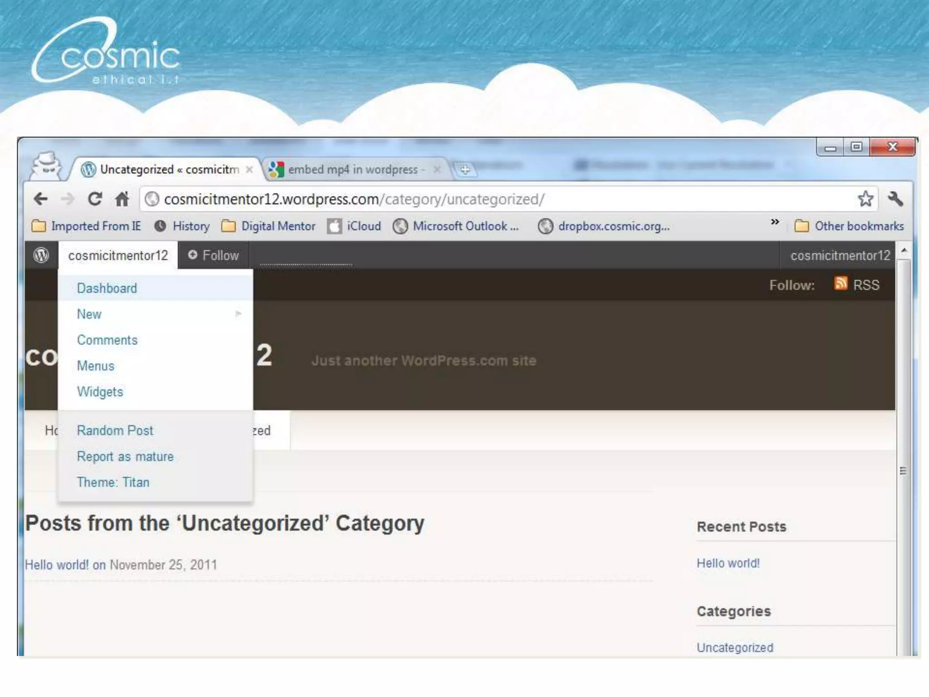The width and height of the screenshot is (929, 697).
Task: Reload the page with refresh icon
Action: [94, 199]
